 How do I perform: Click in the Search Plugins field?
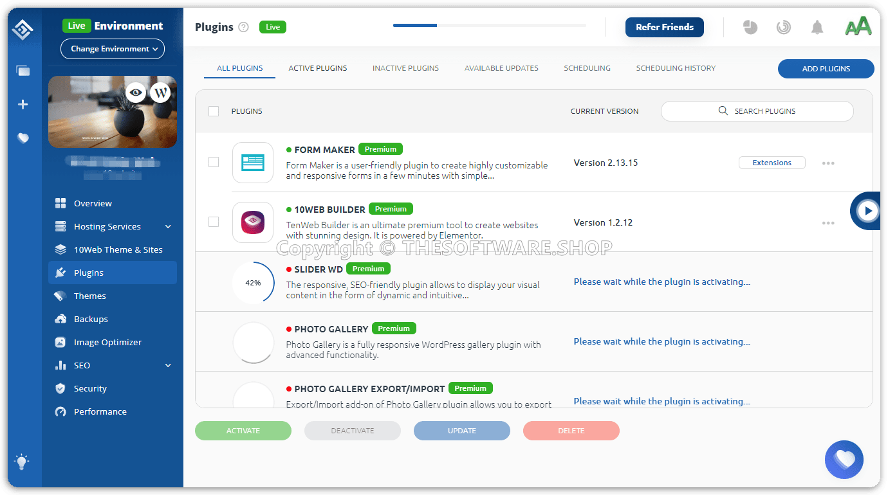coord(757,111)
